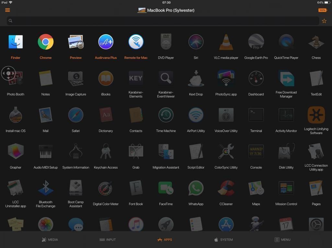Screen dimensions: 332x248
Task: Switch to the SYSTEM tab
Action: (x=223, y=240)
